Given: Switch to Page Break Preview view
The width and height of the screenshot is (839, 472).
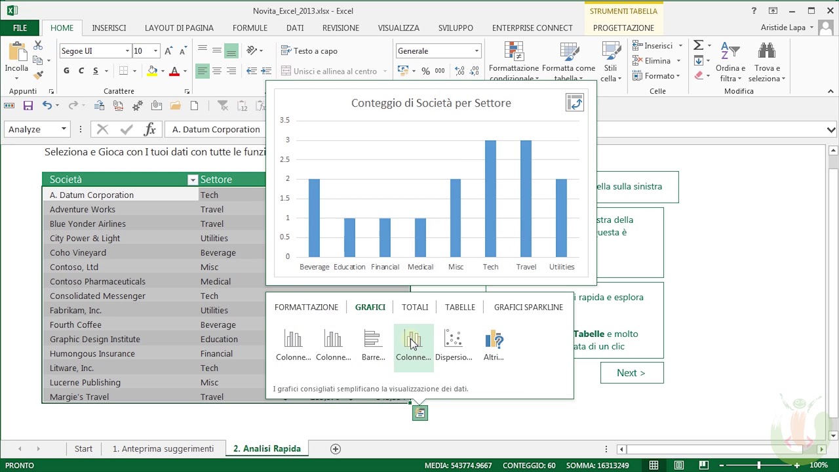Looking at the screenshot, I should click(x=703, y=465).
